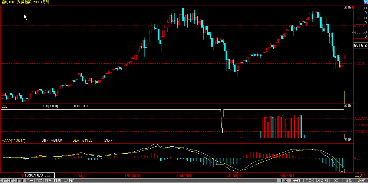Select the TICK chart mode
This screenshot has width=368, height=183.
310,181
